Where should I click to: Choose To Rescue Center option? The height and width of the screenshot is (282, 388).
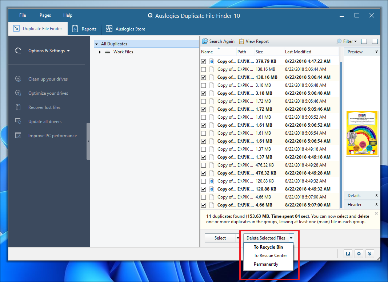coord(268,256)
